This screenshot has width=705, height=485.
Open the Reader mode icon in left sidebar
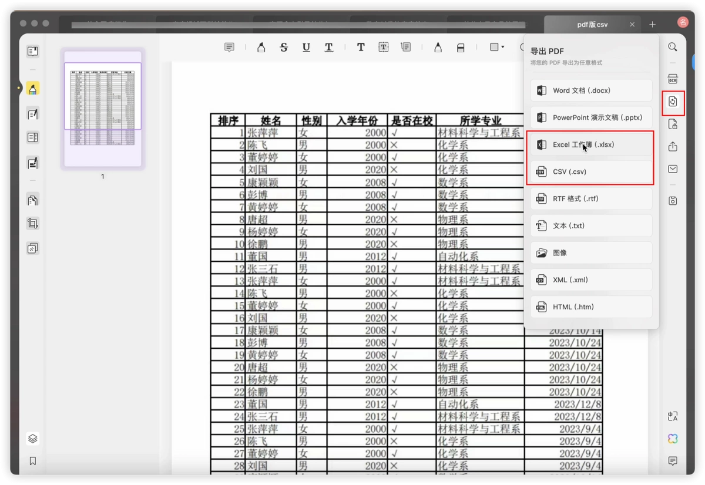pos(33,52)
